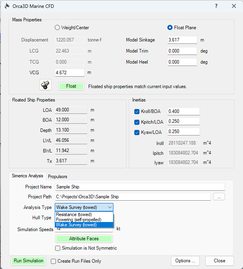Switch to the Propulsors tab
This screenshot has width=243, height=269.
58,177
